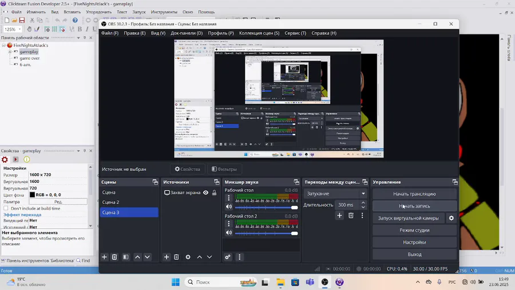Toggle show grid icon in Fusion toolbar

pos(54,29)
